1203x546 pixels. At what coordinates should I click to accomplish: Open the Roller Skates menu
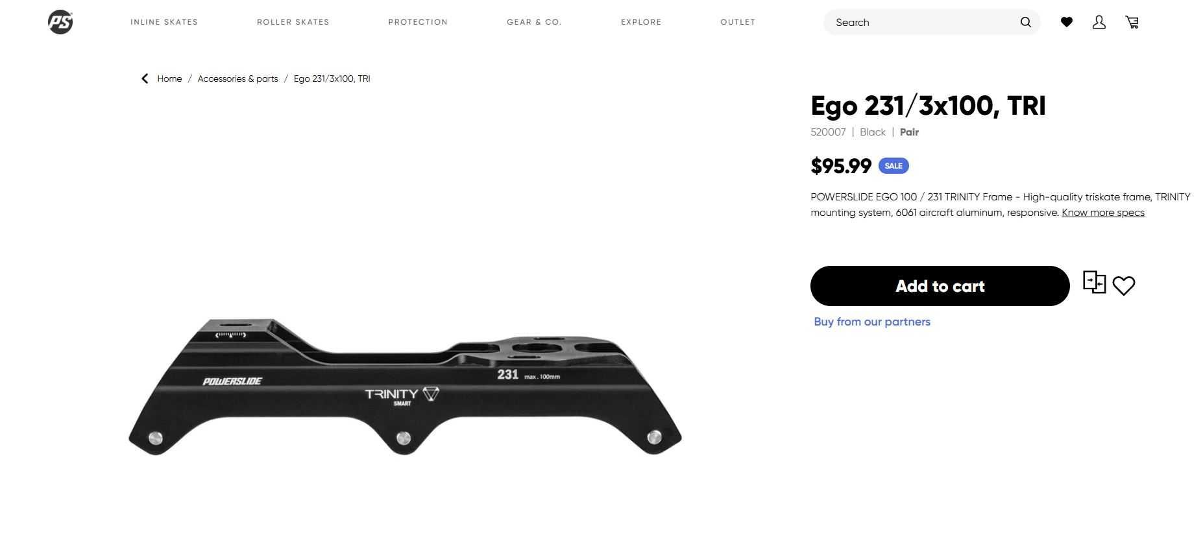click(293, 22)
